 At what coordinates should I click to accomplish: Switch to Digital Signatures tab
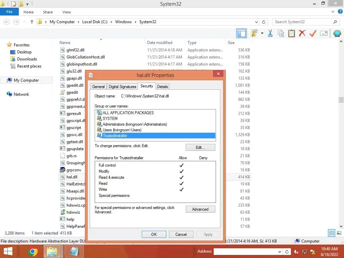[x=122, y=86]
